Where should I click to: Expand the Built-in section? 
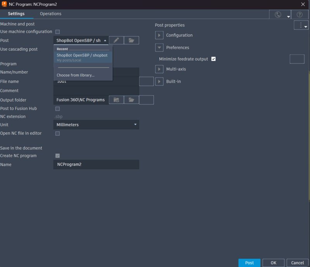pyautogui.click(x=159, y=81)
